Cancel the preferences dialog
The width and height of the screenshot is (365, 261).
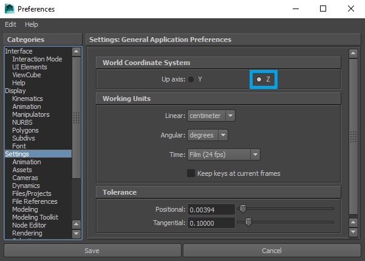pyautogui.click(x=272, y=251)
